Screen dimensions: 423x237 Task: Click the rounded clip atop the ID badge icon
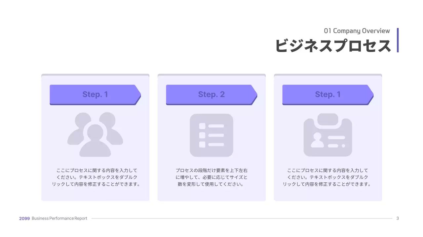tap(328, 118)
